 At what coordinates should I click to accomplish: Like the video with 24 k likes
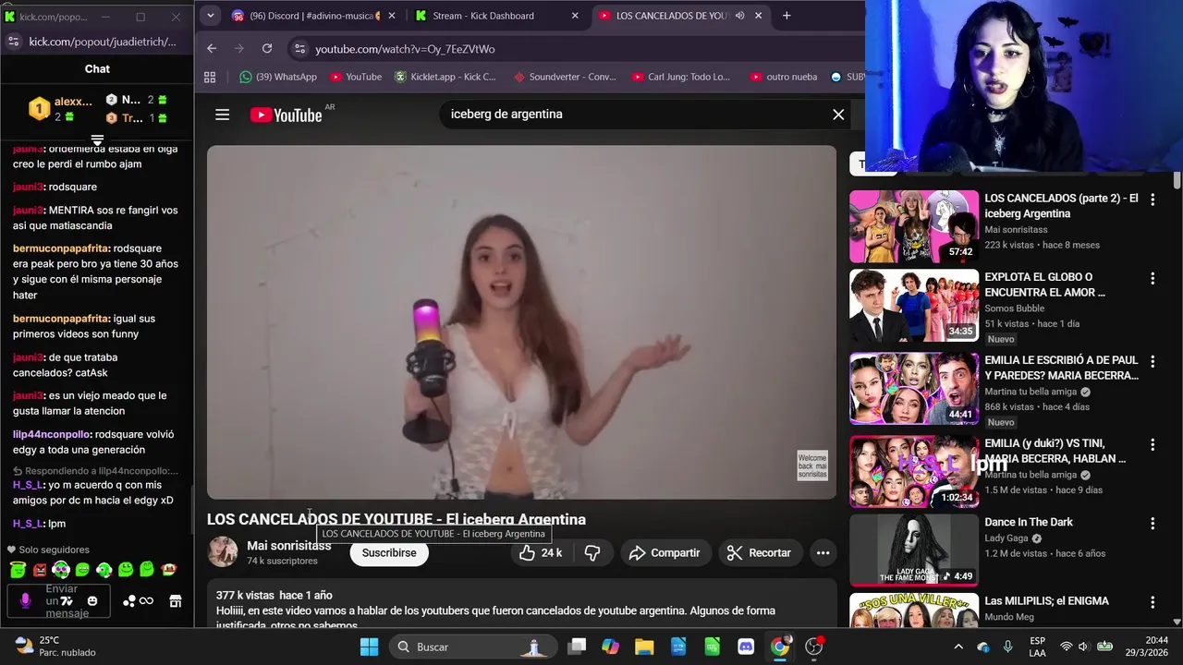click(541, 552)
